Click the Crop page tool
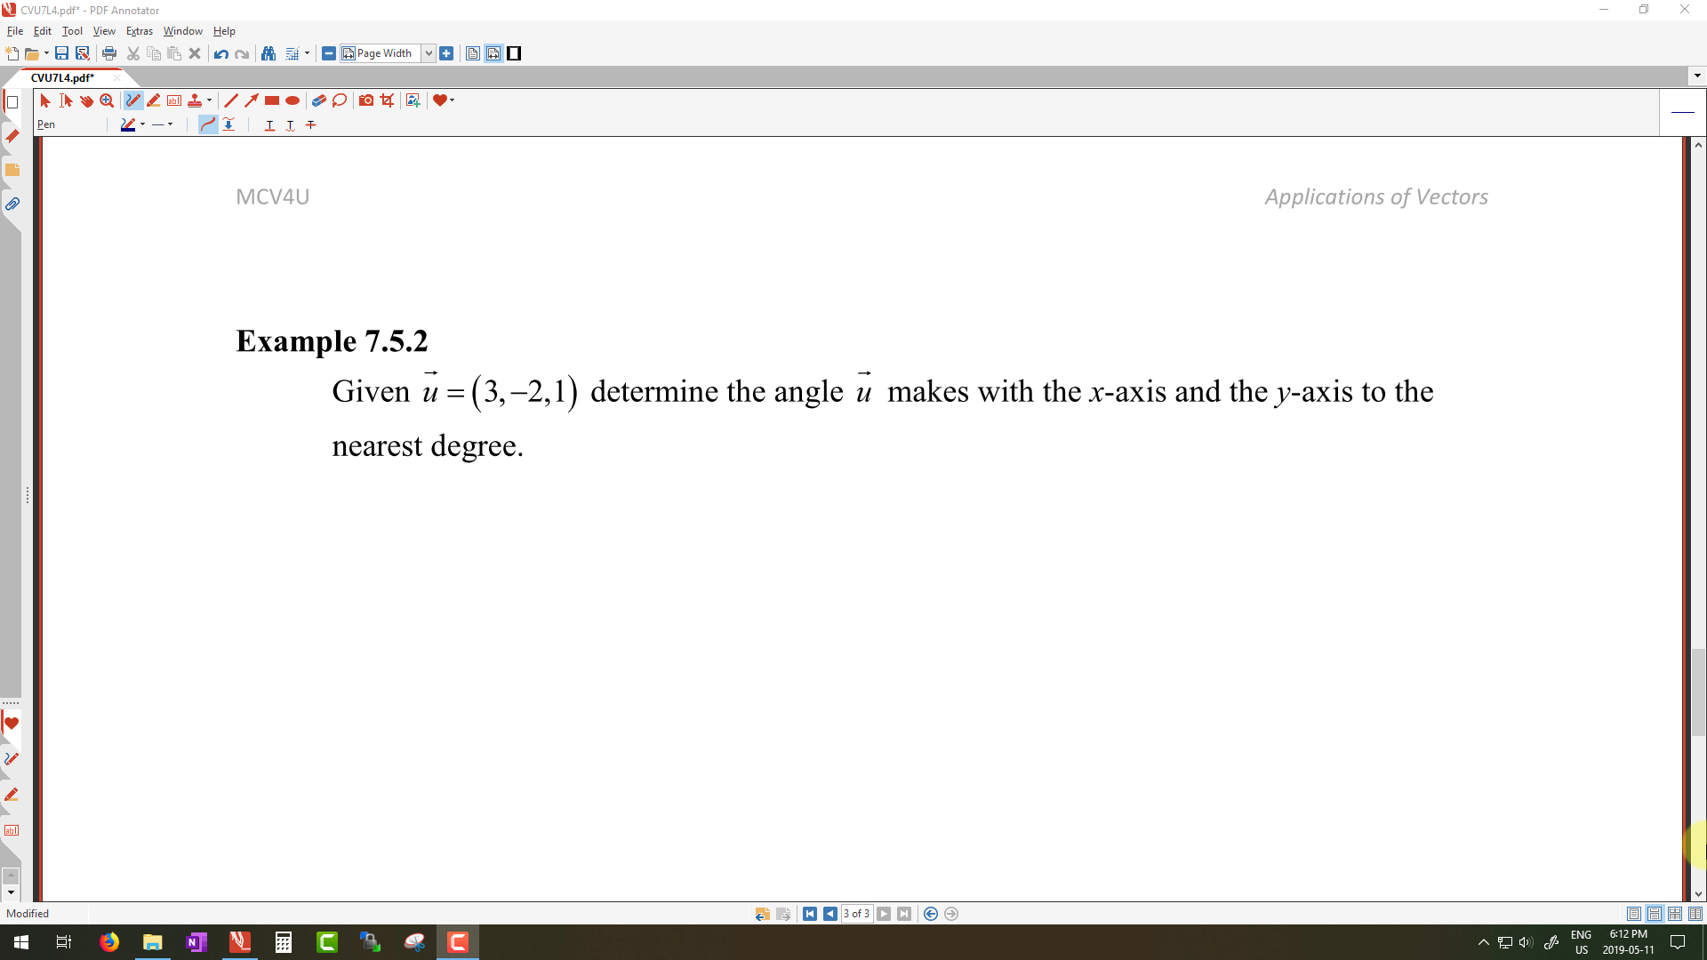The width and height of the screenshot is (1707, 960). click(387, 100)
